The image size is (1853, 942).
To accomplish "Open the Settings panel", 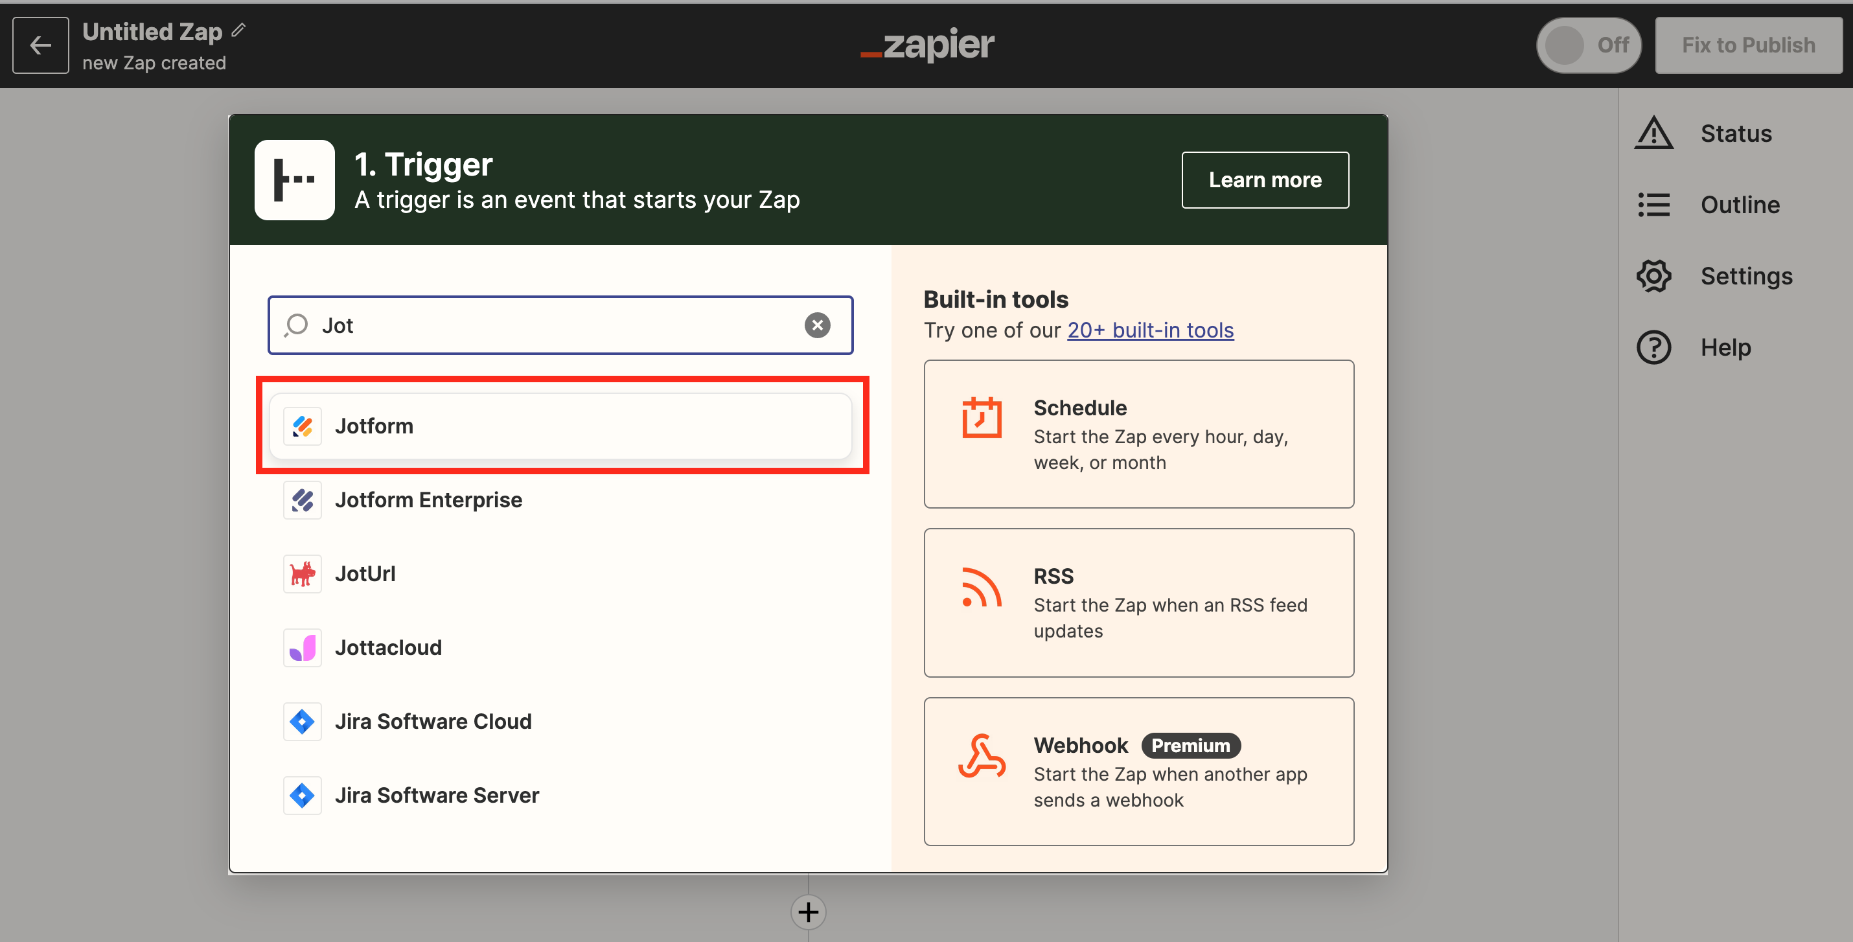I will [x=1746, y=276].
